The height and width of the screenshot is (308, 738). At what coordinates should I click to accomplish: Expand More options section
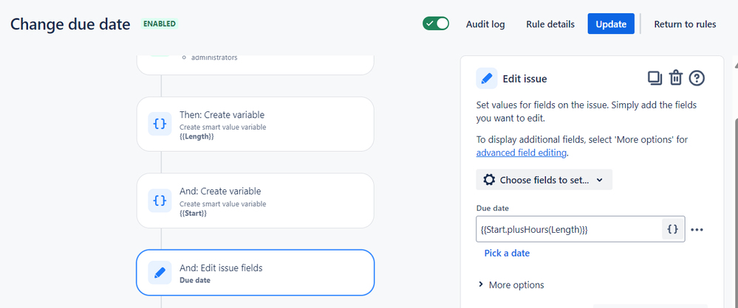point(511,285)
